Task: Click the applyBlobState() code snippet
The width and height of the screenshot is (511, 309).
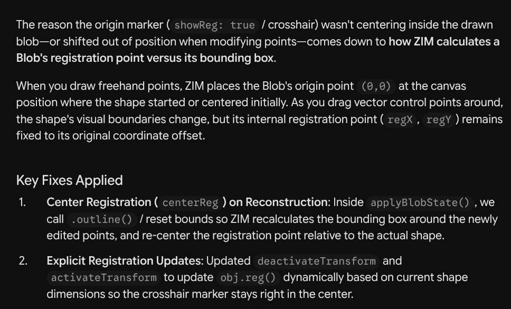Action: tap(420, 203)
